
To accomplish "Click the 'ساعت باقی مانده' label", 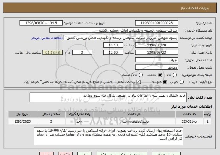I will (x=28, y=53).
